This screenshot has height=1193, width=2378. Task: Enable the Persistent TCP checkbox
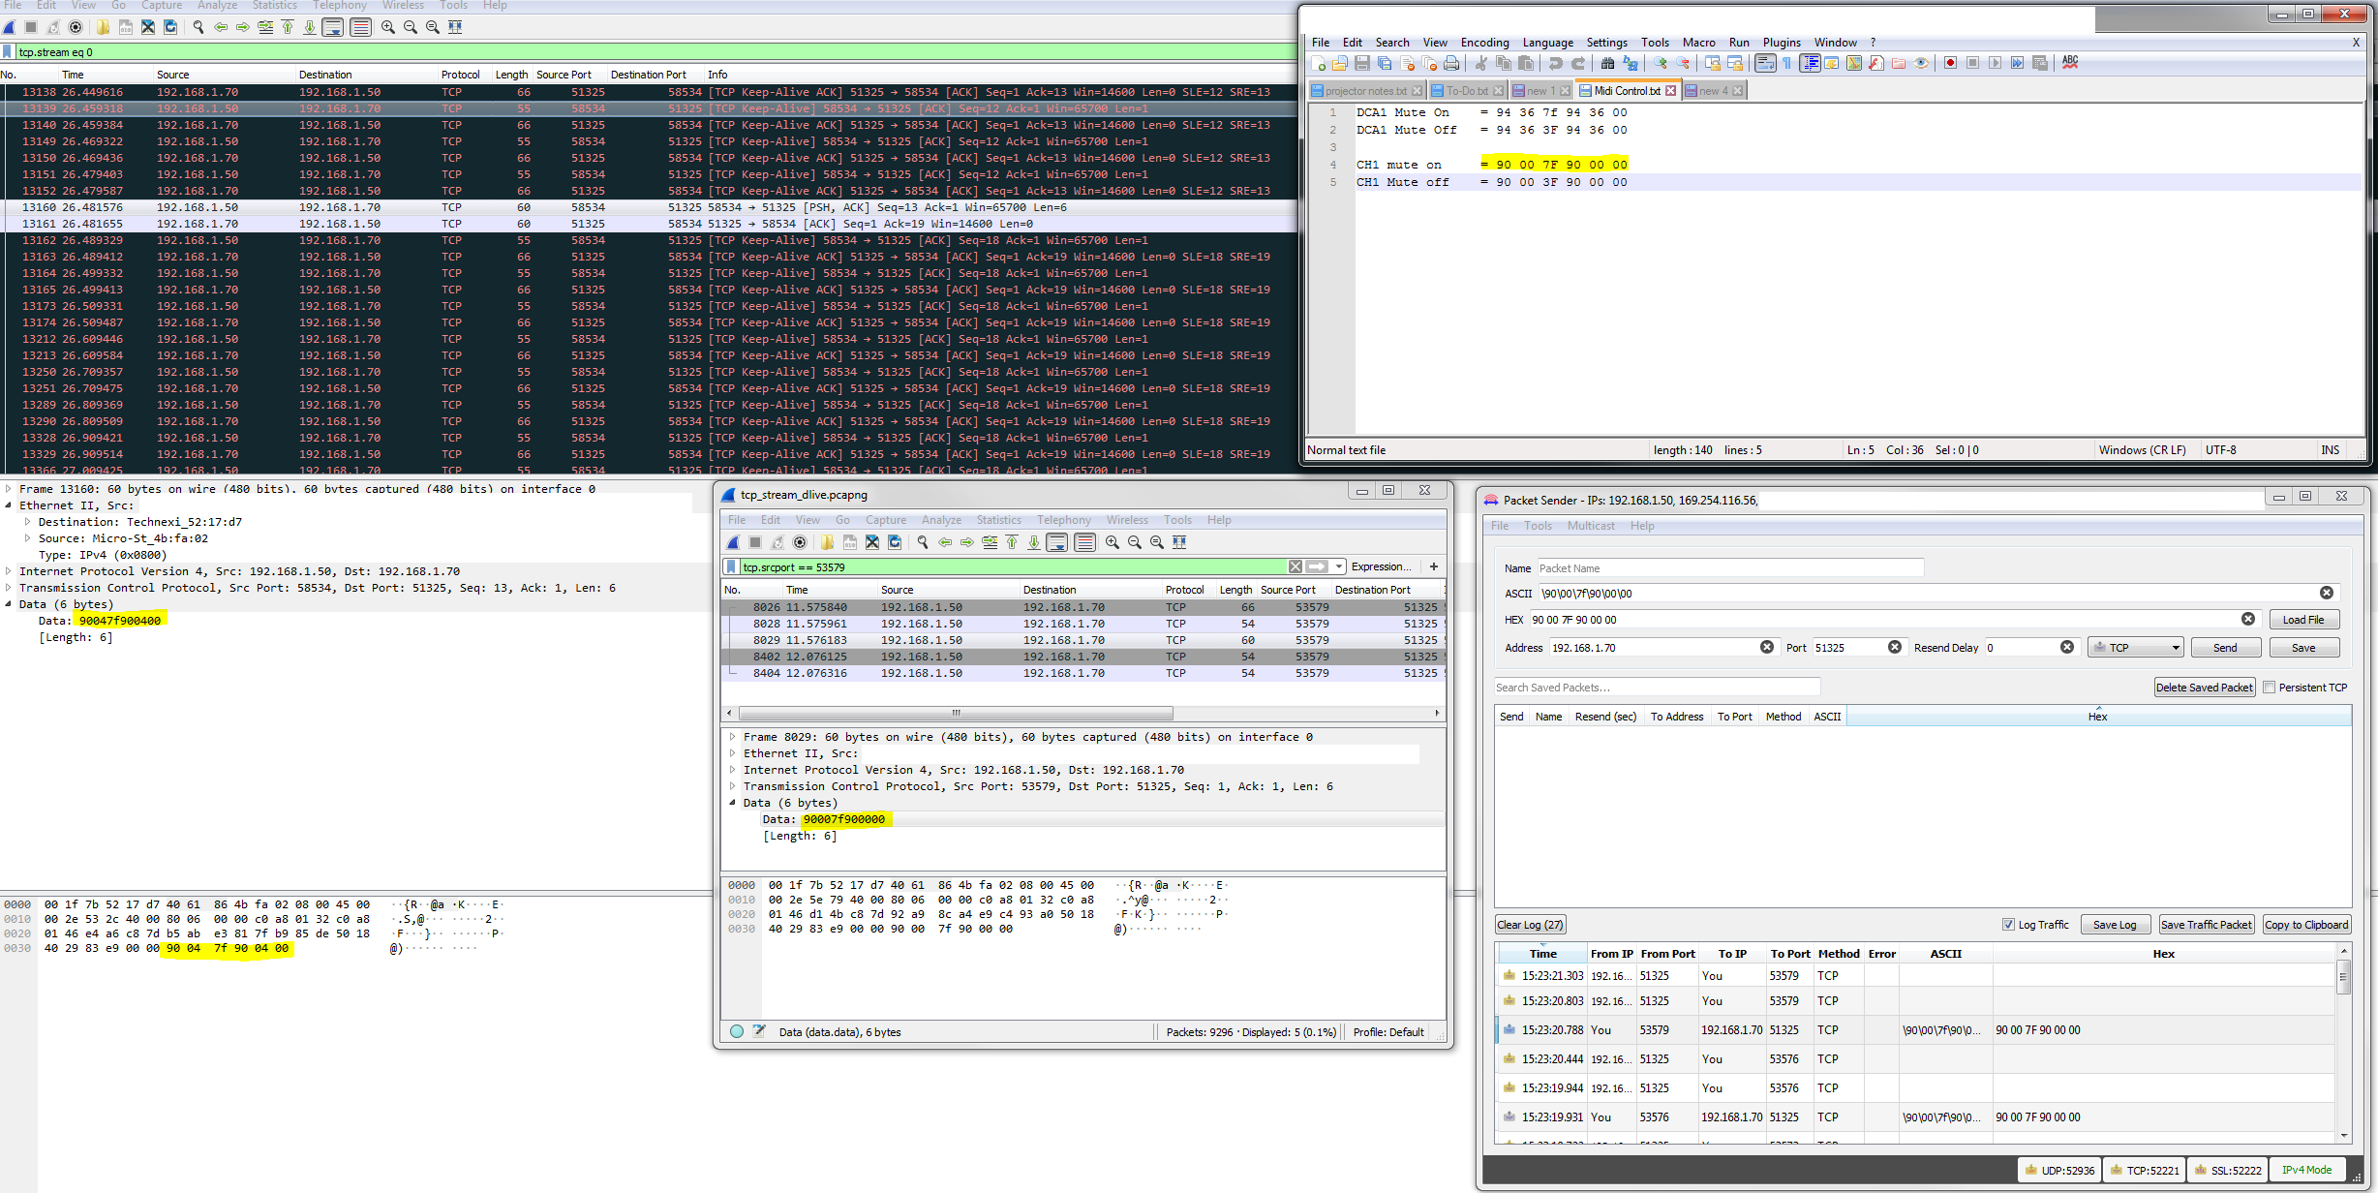(2269, 687)
